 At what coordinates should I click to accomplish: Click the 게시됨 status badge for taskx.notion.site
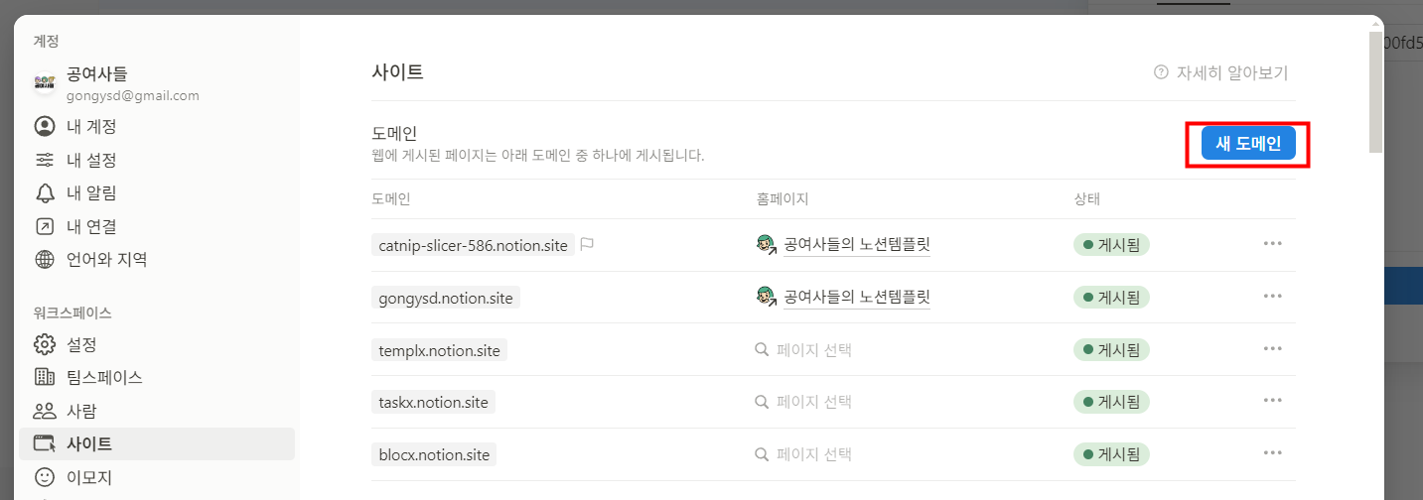(1111, 402)
